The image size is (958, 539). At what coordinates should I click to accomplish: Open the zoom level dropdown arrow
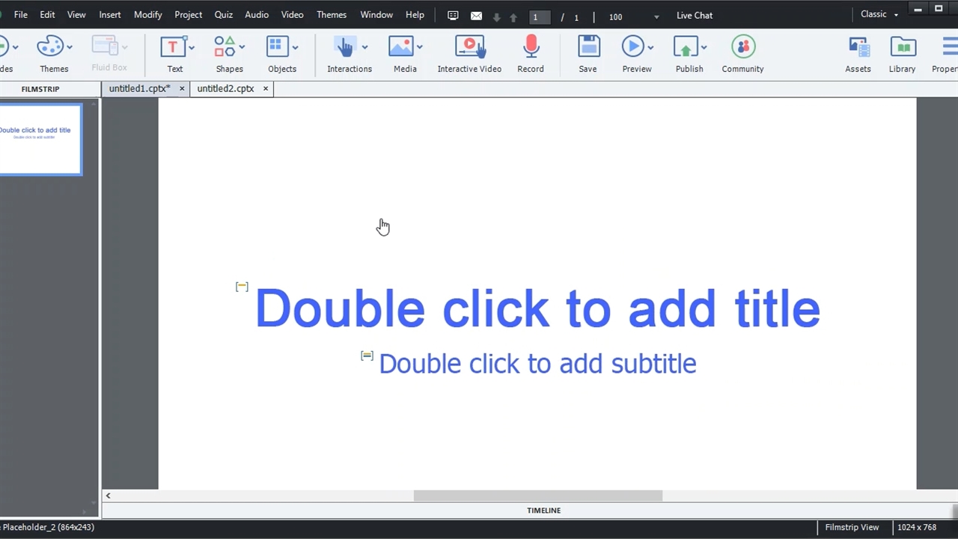[656, 16]
